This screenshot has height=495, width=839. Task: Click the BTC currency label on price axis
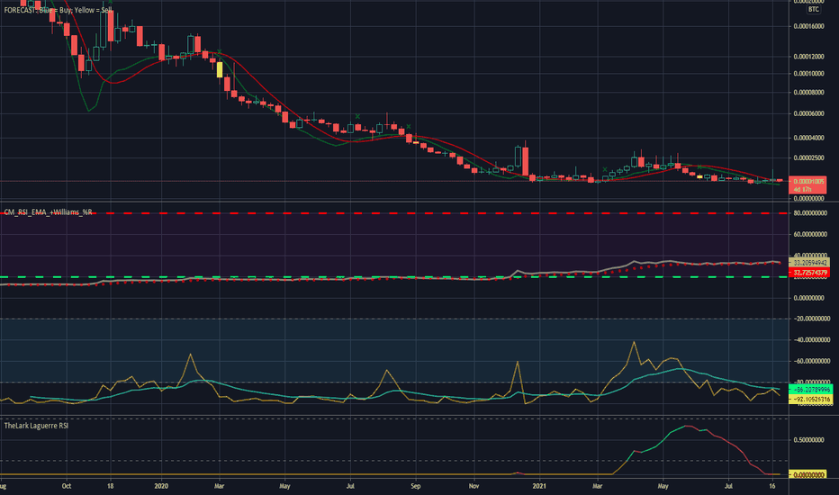pos(813,9)
